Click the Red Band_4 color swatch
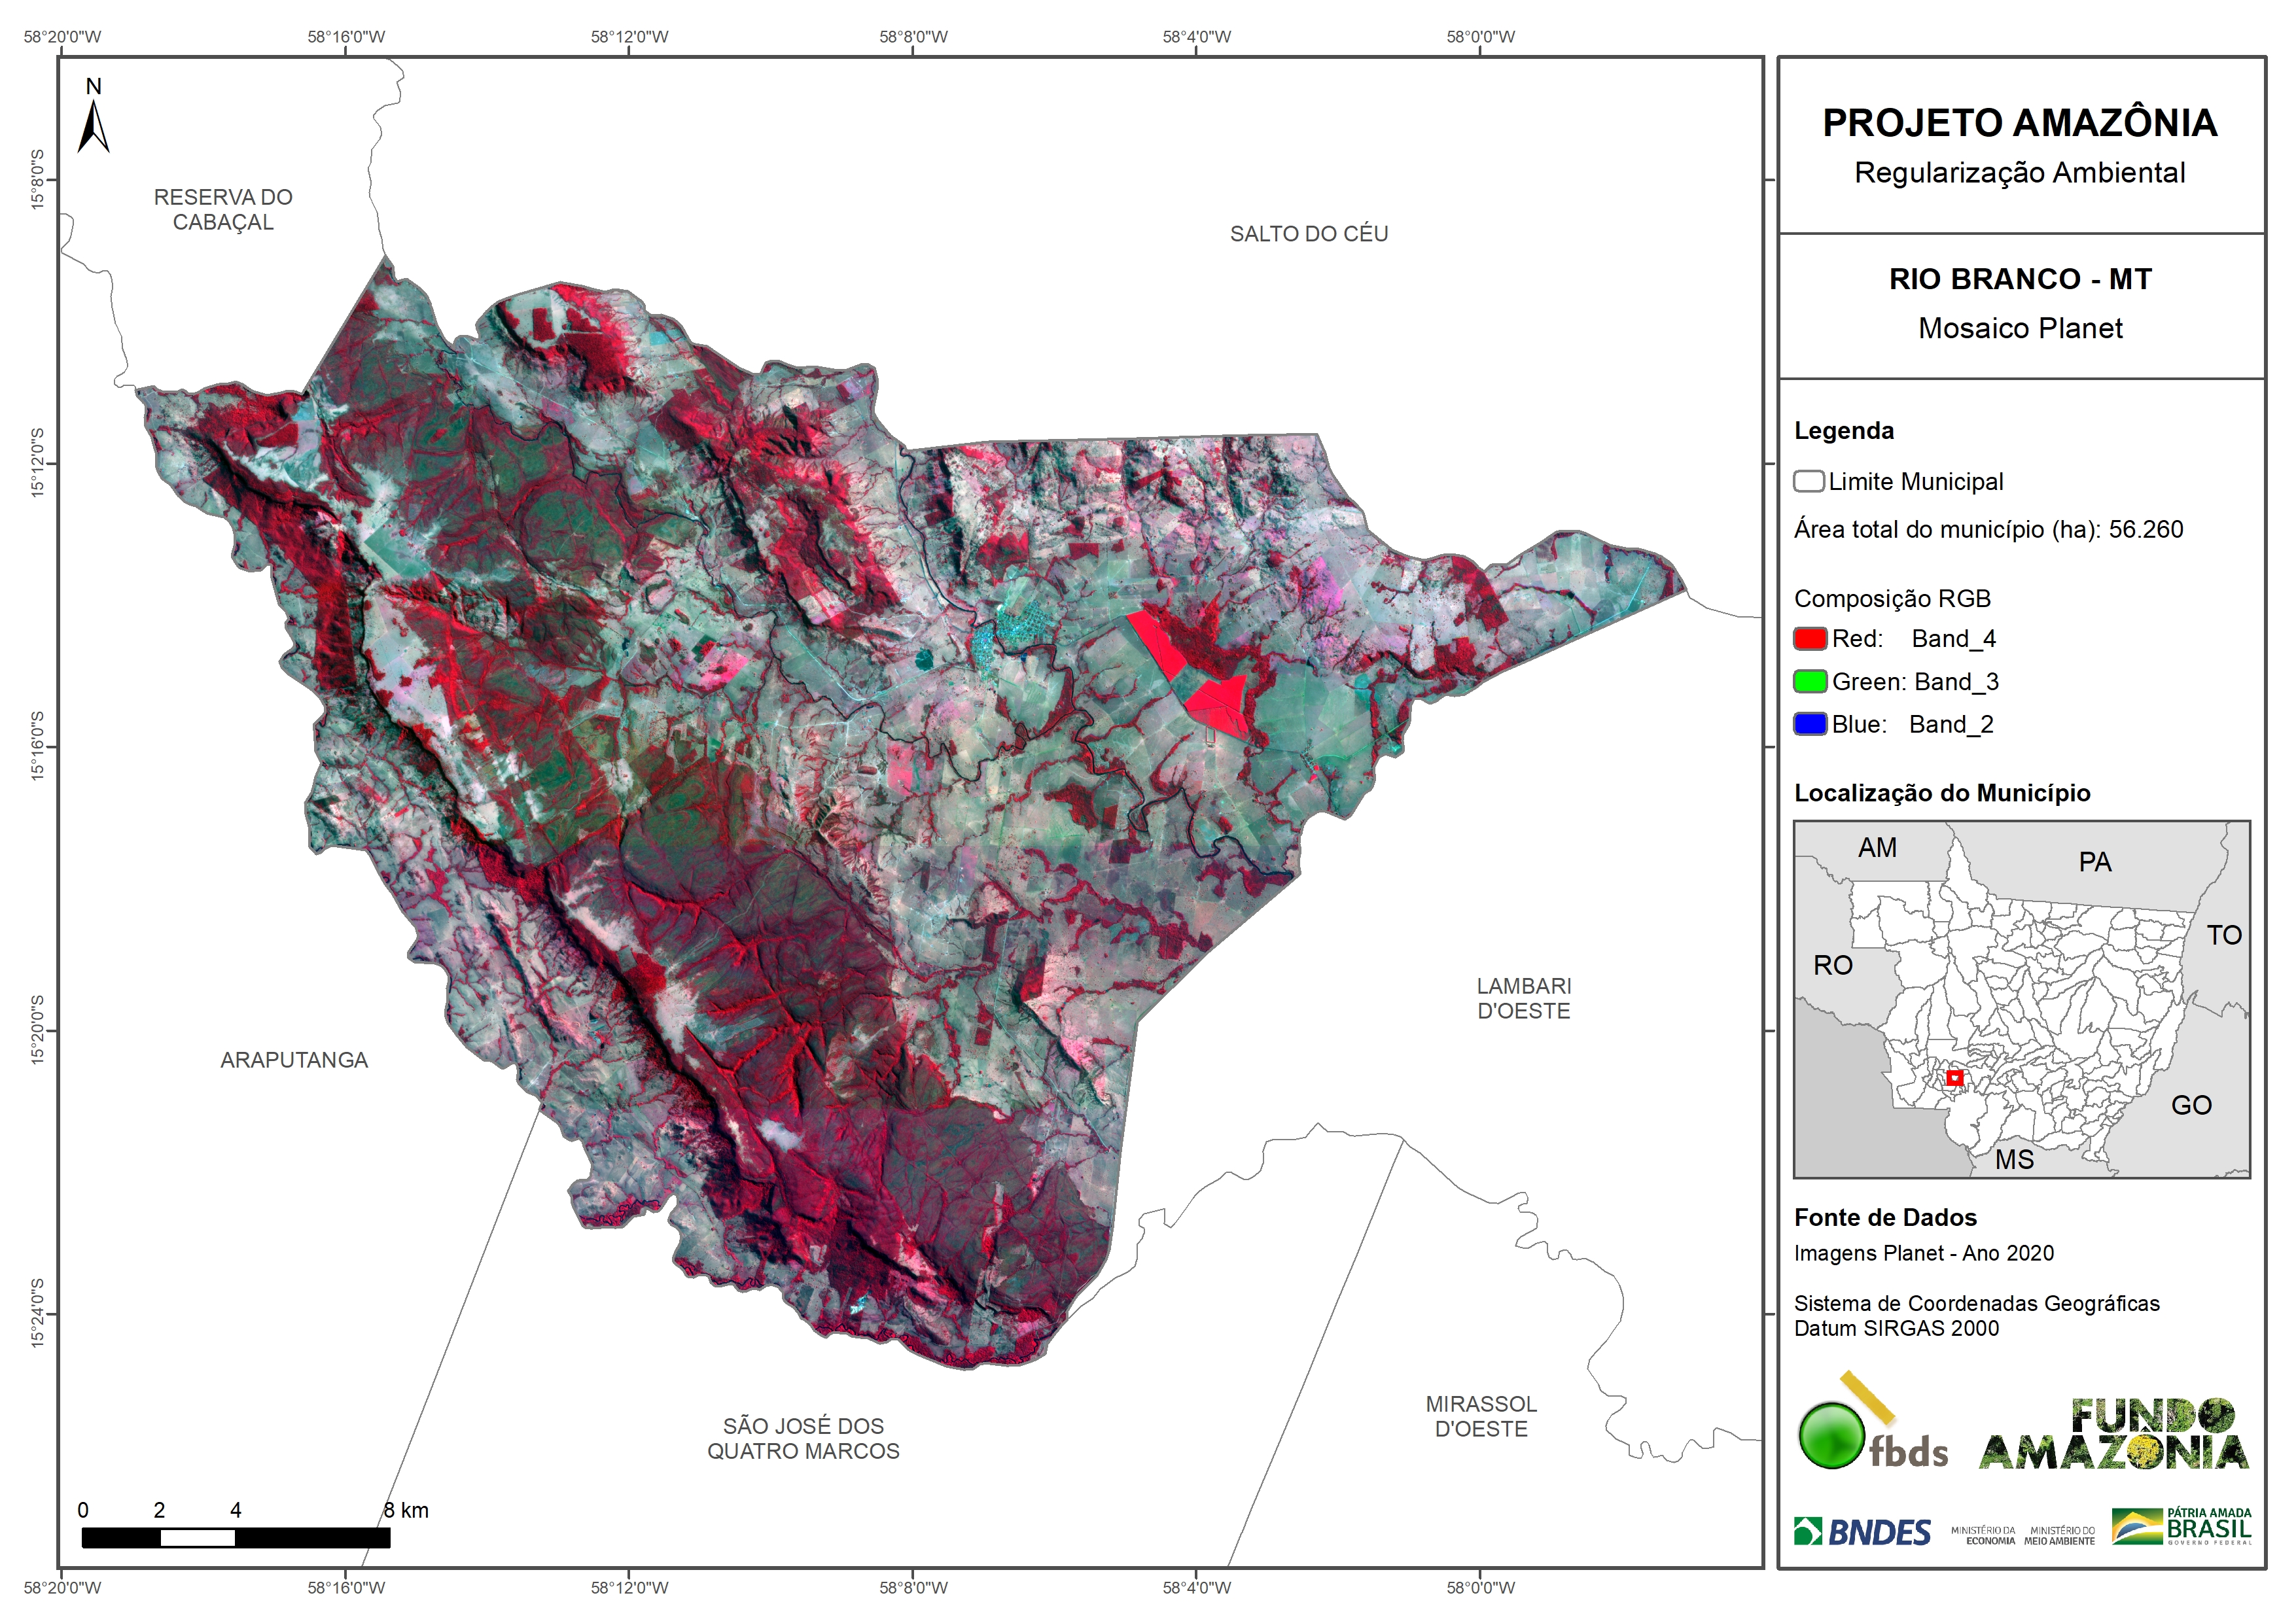 (1809, 638)
